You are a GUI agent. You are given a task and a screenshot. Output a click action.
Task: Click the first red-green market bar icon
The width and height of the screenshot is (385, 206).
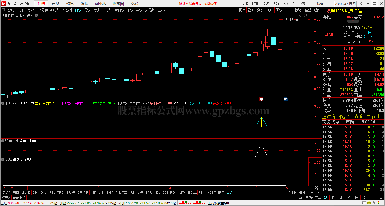coord(184,203)
